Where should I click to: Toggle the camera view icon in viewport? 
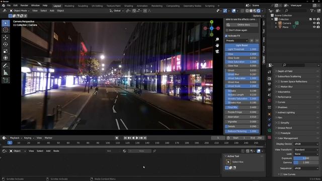(217, 51)
